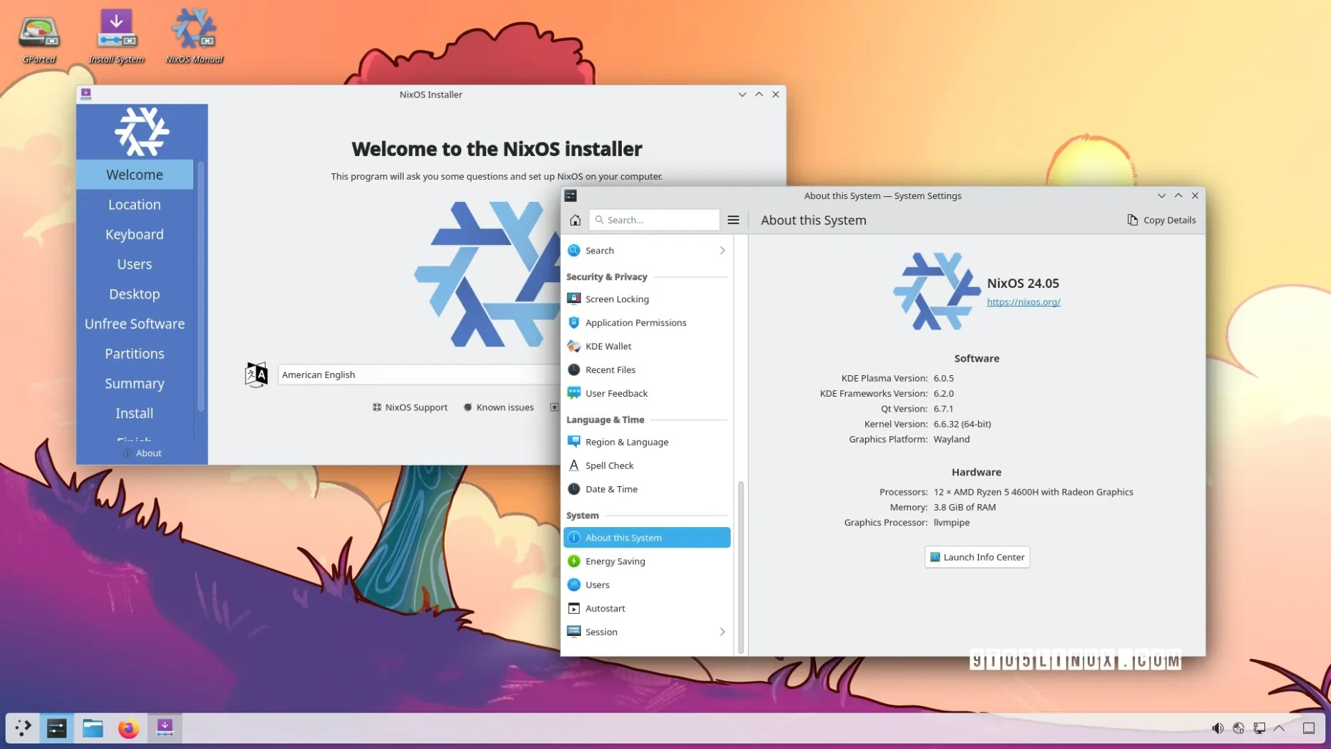Screen dimensions: 1331x749
Task: Open Application Permissions settings
Action: pyautogui.click(x=647, y=323)
